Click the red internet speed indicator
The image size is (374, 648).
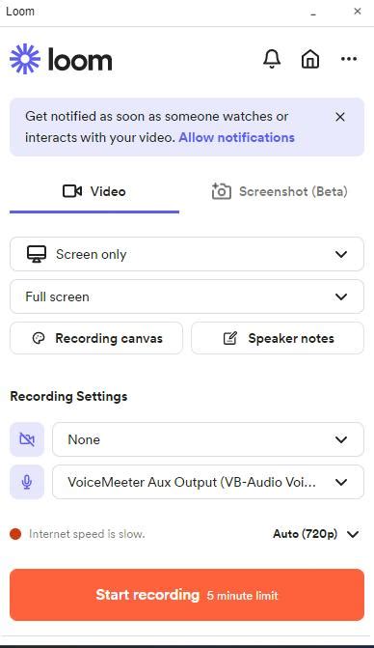pos(15,534)
